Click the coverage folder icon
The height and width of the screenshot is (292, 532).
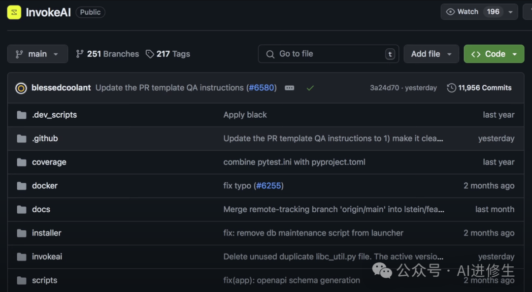(x=22, y=162)
